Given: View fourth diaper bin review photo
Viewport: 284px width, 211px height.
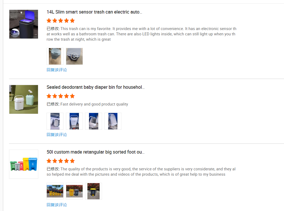Looking at the screenshot, I should click(x=113, y=121).
